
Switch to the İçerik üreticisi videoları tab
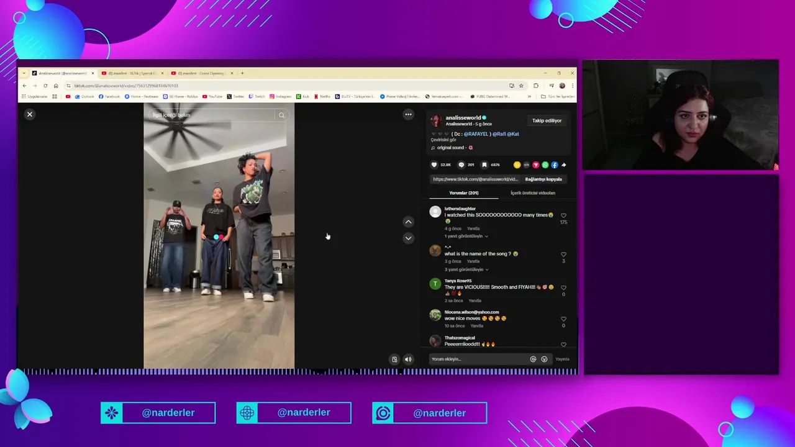click(533, 193)
